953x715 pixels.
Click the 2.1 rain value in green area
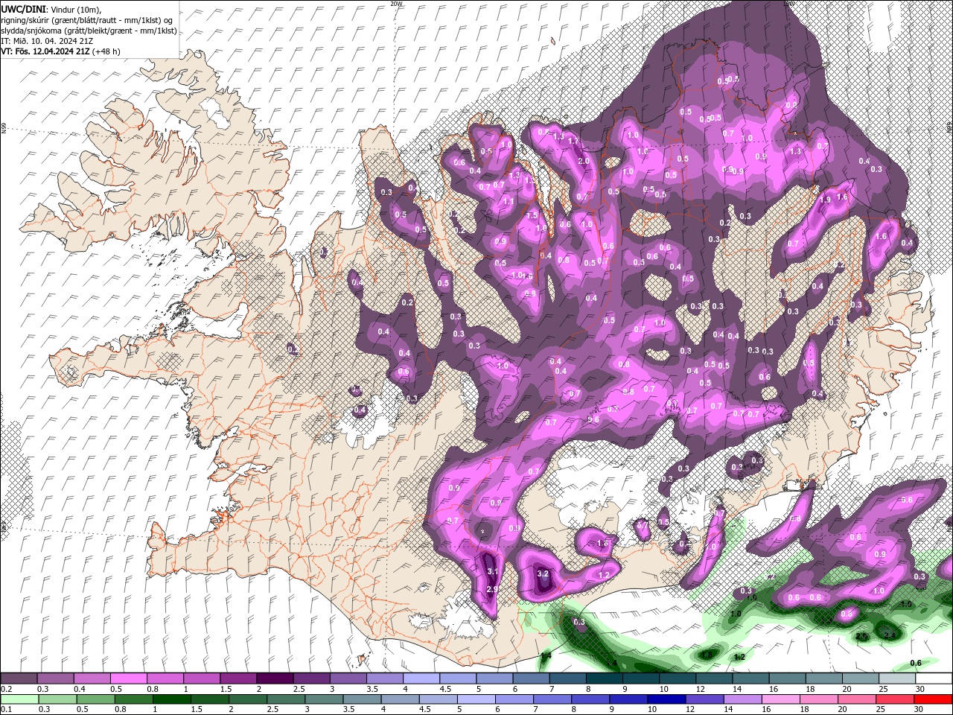click(x=861, y=637)
